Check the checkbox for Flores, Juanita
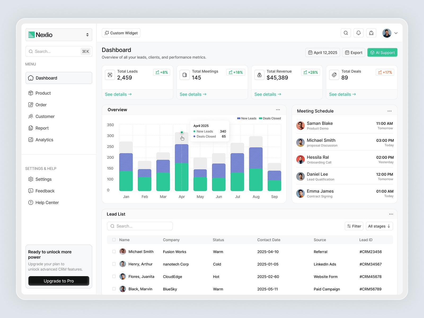The height and width of the screenshot is (318, 424). (114, 276)
